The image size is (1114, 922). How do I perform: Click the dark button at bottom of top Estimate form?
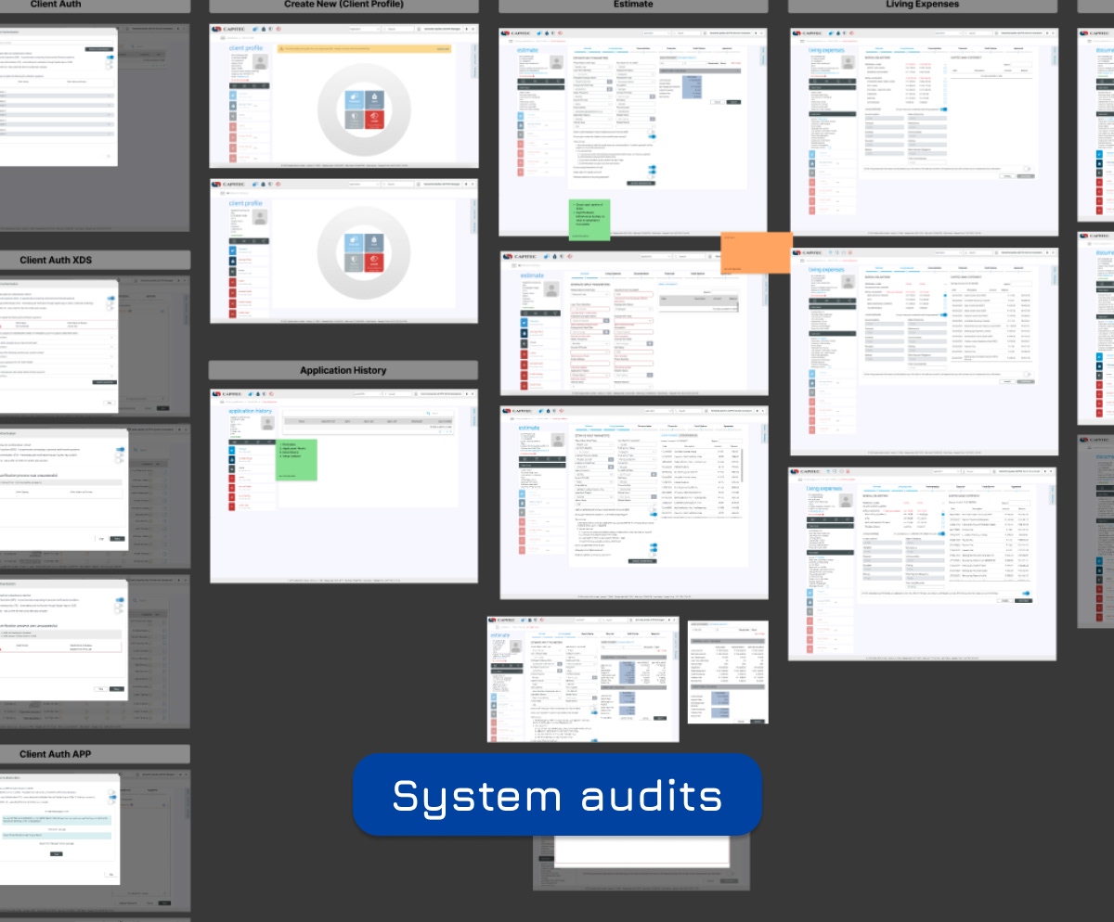pyautogui.click(x=641, y=183)
